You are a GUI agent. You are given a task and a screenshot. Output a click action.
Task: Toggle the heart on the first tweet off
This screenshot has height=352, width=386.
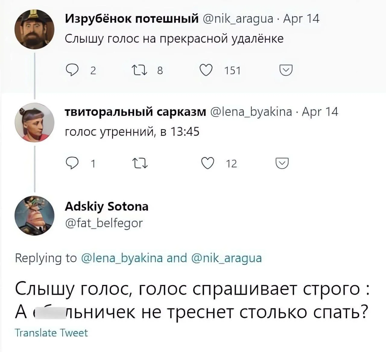(207, 70)
